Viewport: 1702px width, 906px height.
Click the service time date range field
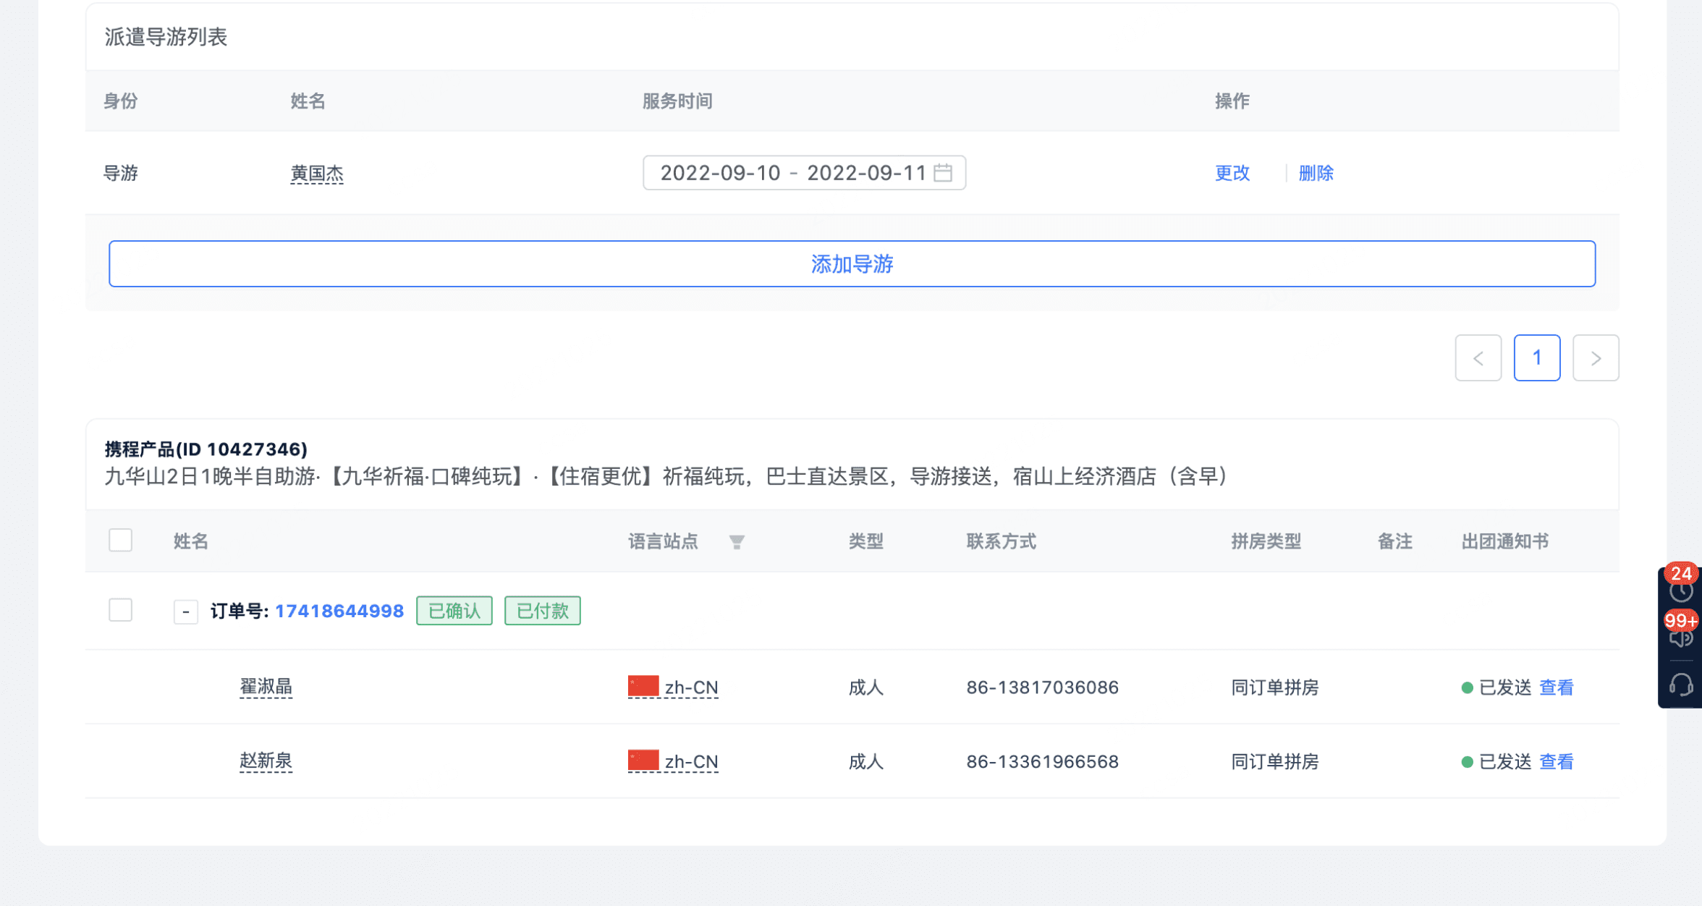[792, 173]
